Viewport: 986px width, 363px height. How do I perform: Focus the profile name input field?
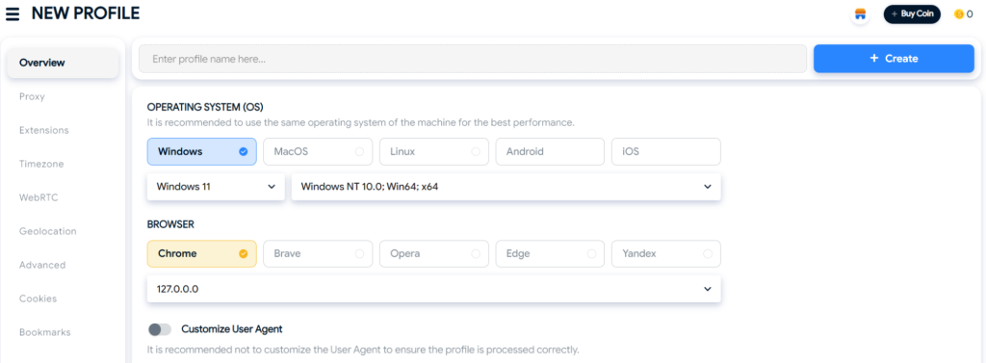pos(472,59)
